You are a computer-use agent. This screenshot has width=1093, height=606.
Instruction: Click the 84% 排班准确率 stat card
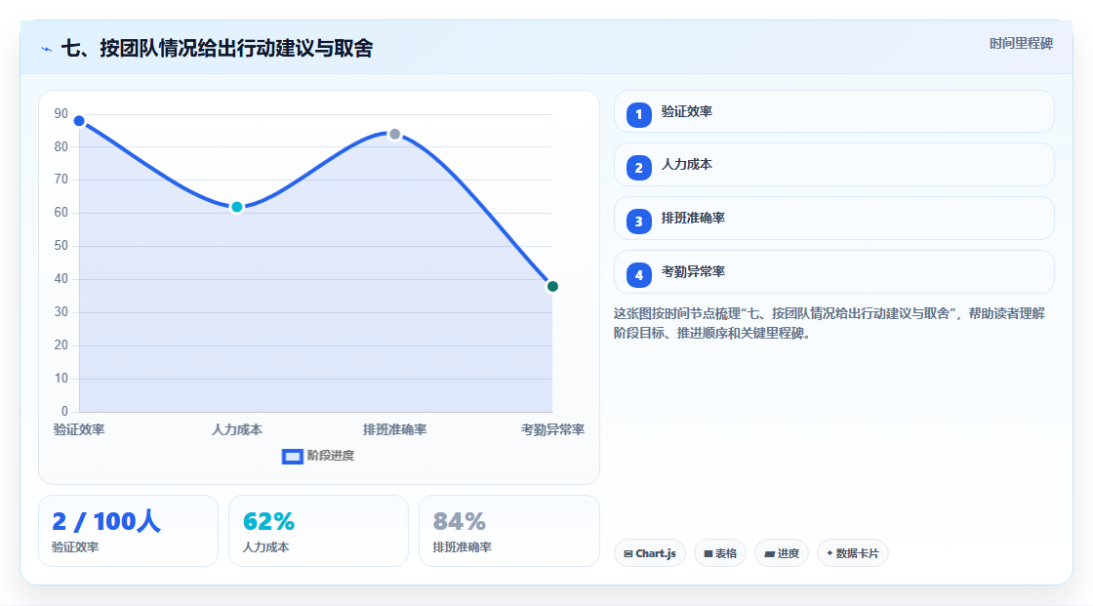point(508,532)
